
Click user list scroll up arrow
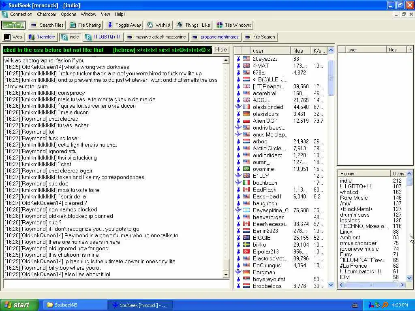[331, 50]
